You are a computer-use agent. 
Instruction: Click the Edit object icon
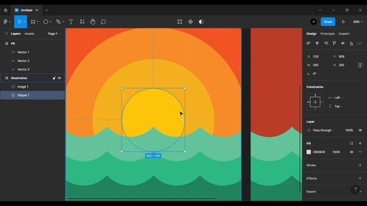click(179, 22)
